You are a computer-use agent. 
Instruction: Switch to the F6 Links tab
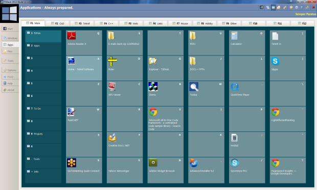[x=155, y=23]
